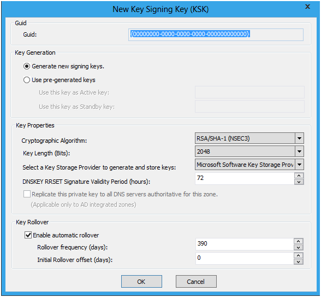The image size is (321, 297).
Task: Click the Rollover frequency value field
Action: coord(245,244)
